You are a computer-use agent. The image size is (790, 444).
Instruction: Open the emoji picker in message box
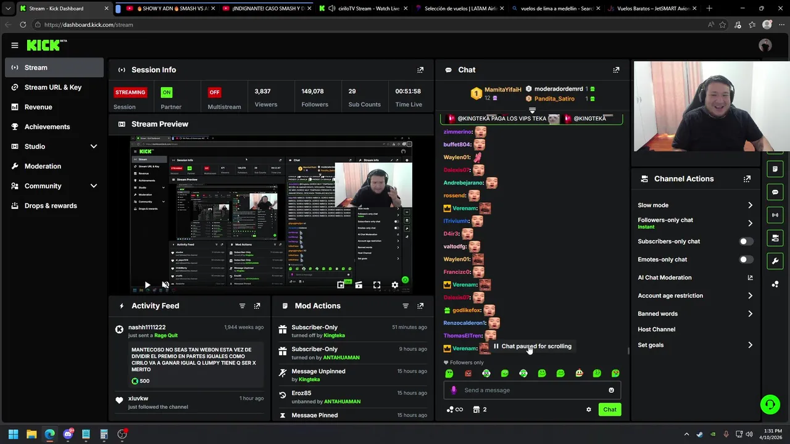612,390
